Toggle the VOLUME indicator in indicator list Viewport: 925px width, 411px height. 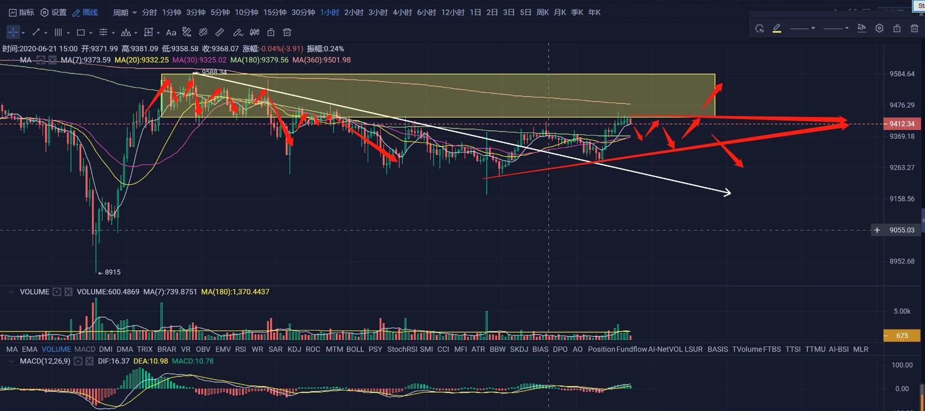pos(56,349)
